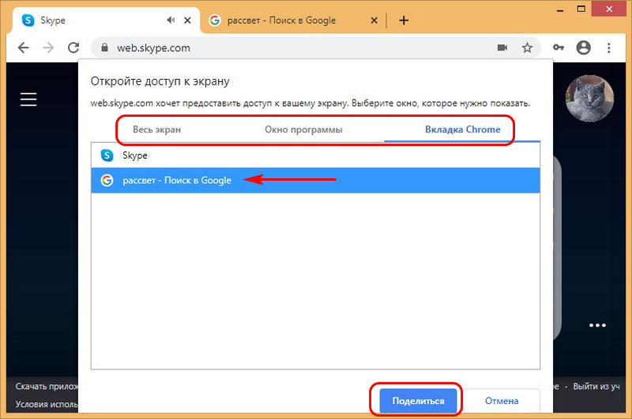632x419 pixels.
Task: Choose рассвет - Поиск в Google list entry
Action: [x=315, y=181]
